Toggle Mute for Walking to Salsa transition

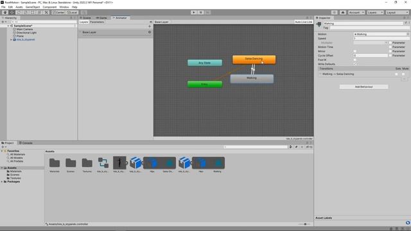tap(403, 74)
